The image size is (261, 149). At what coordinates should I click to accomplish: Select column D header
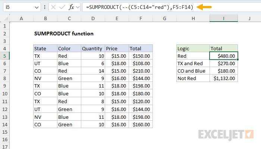[x=93, y=18]
